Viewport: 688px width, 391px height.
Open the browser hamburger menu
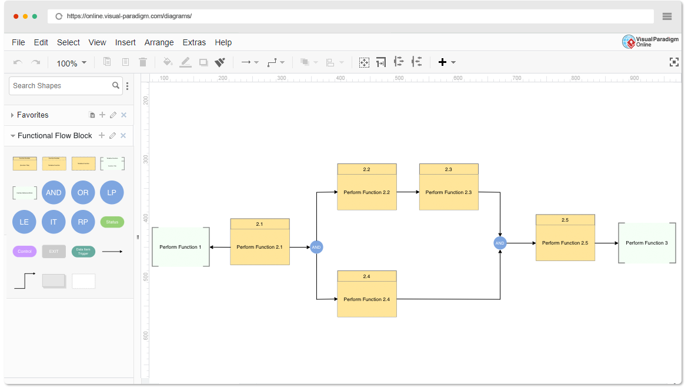[667, 16]
